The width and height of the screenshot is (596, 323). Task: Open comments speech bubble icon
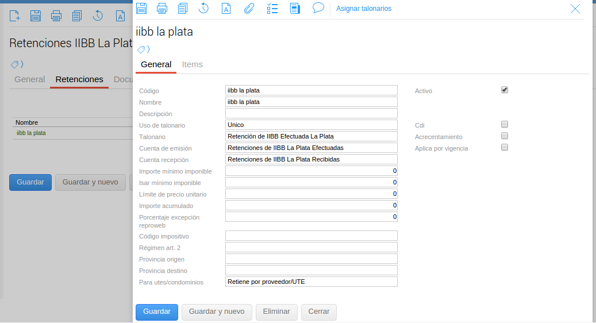(318, 7)
